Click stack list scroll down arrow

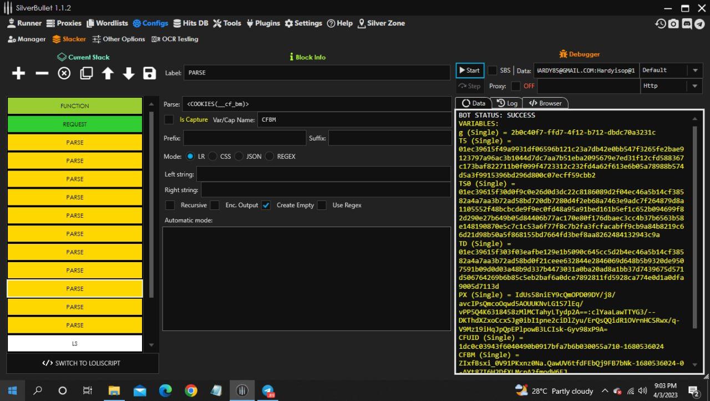pos(151,345)
